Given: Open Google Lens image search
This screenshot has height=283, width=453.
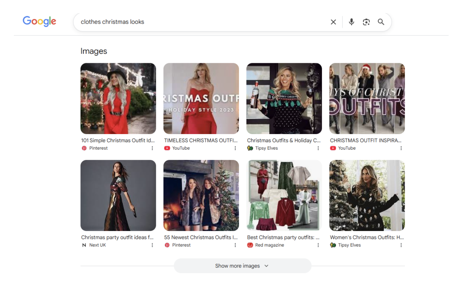Looking at the screenshot, I should [x=366, y=22].
